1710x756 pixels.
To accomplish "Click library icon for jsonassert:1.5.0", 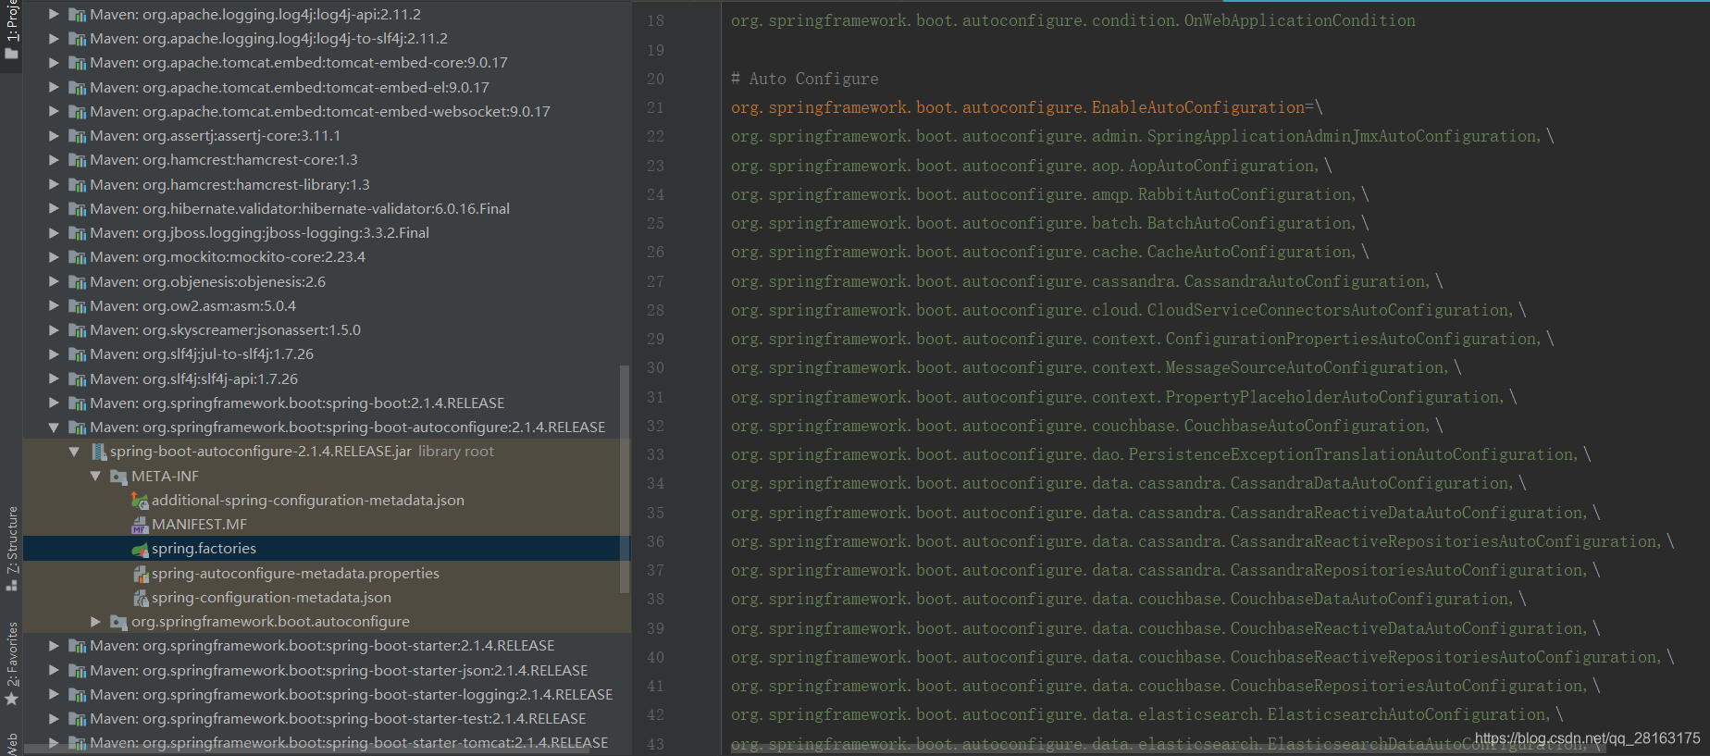I will pyautogui.click(x=78, y=330).
